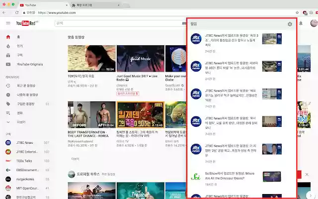Image resolution: width=318 pixels, height=199 pixels.
Task: Click the notifications bell icon
Action: pyautogui.click(x=301, y=23)
